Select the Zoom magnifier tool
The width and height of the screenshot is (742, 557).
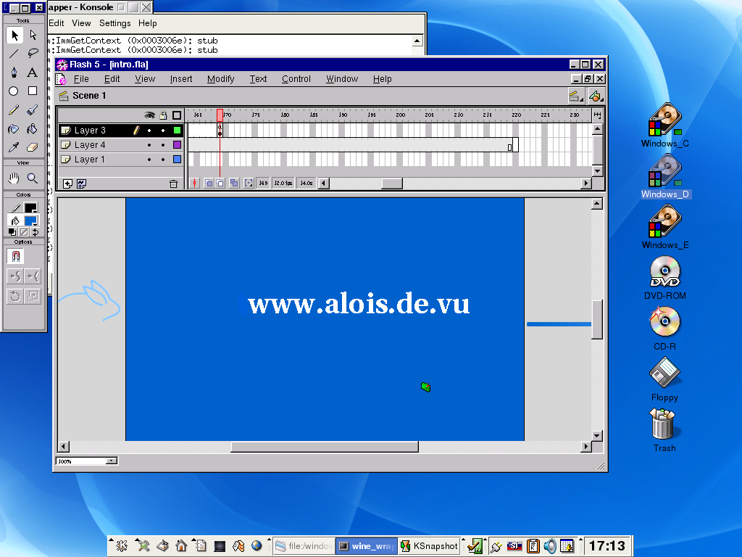coord(33,178)
